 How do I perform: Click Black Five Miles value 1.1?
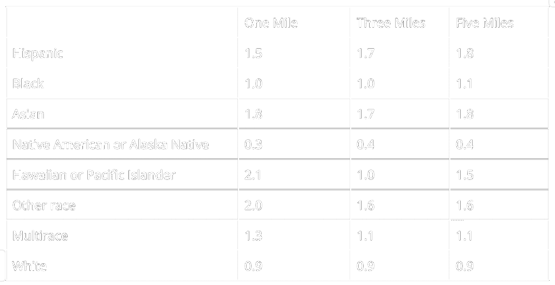[464, 83]
